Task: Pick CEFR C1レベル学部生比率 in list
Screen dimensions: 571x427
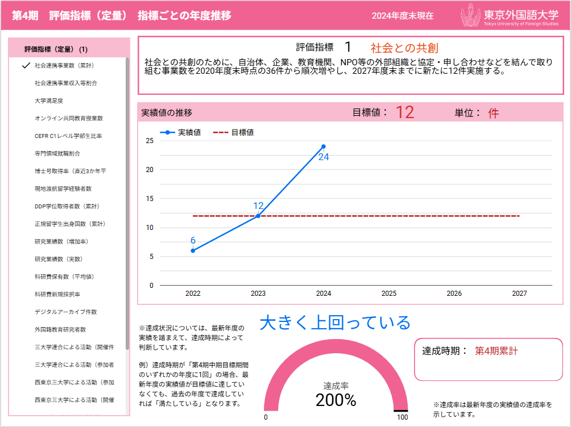Action: 68,136
